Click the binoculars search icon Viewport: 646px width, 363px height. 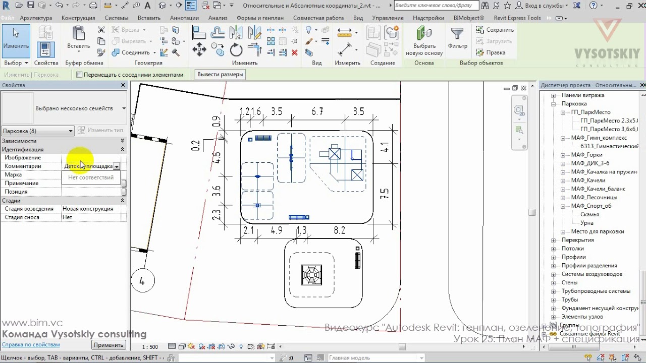(x=484, y=6)
